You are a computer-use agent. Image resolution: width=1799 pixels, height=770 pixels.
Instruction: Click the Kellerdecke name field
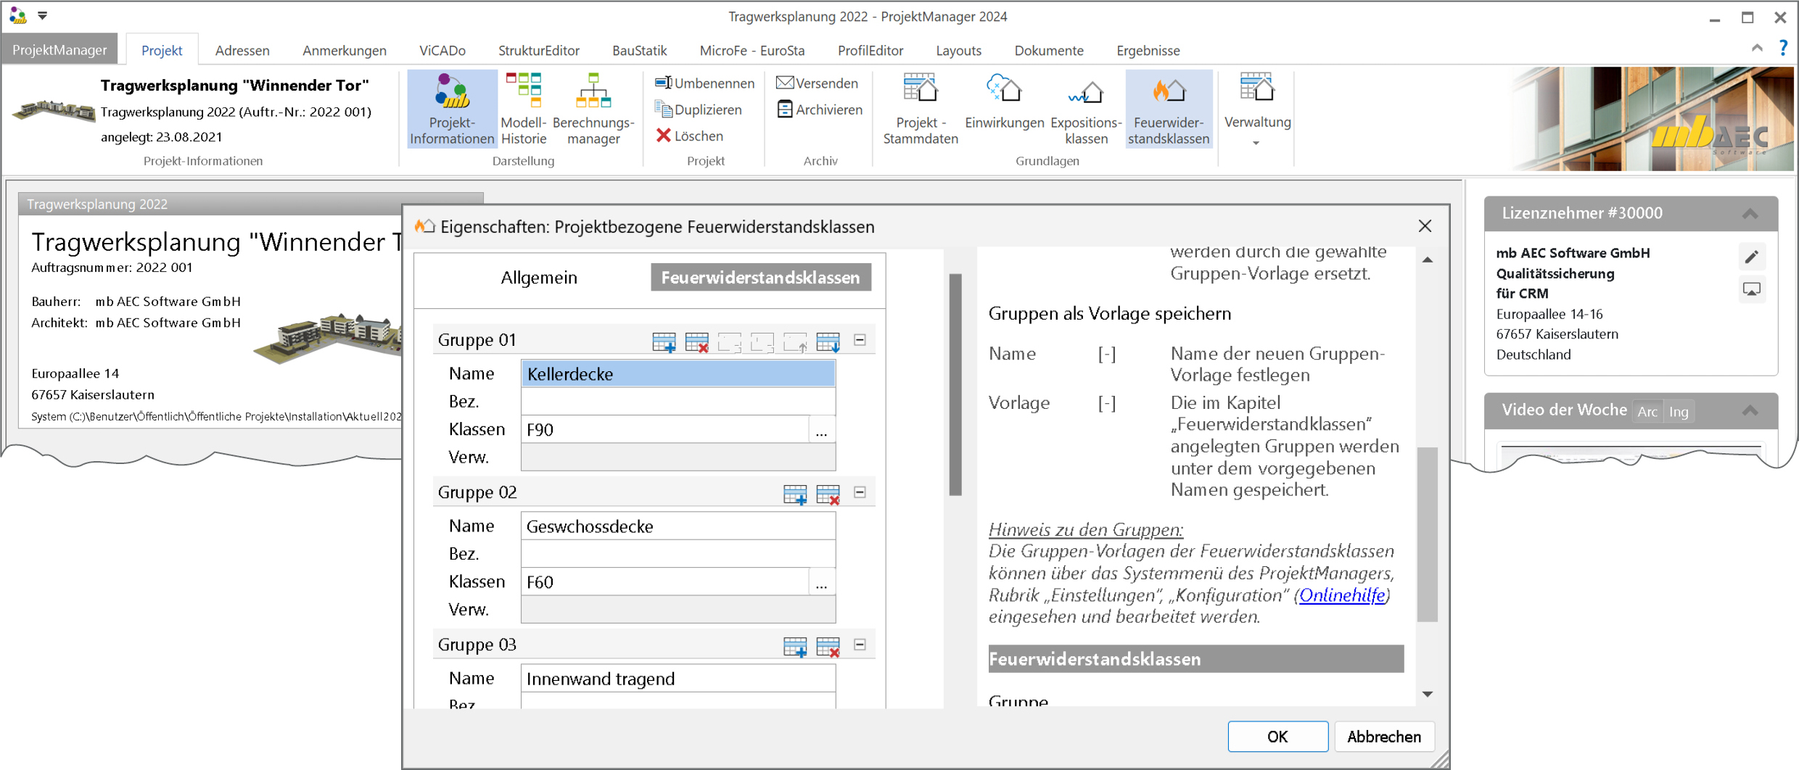(678, 374)
